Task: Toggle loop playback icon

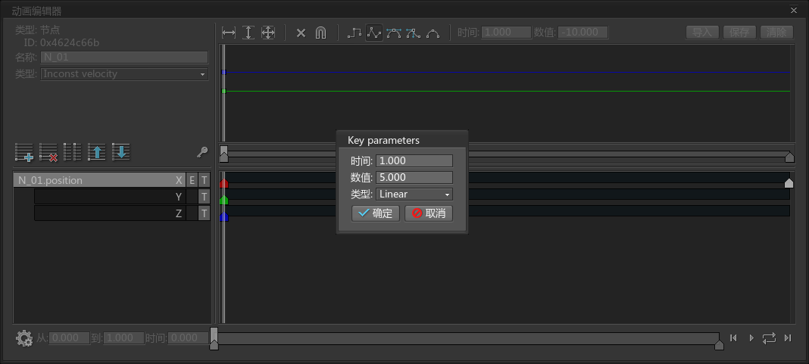Action: pos(769,338)
